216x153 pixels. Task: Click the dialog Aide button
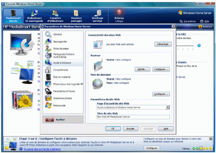point(166,129)
